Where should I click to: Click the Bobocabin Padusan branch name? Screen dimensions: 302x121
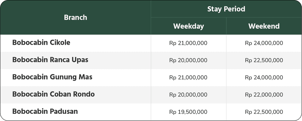point(45,112)
